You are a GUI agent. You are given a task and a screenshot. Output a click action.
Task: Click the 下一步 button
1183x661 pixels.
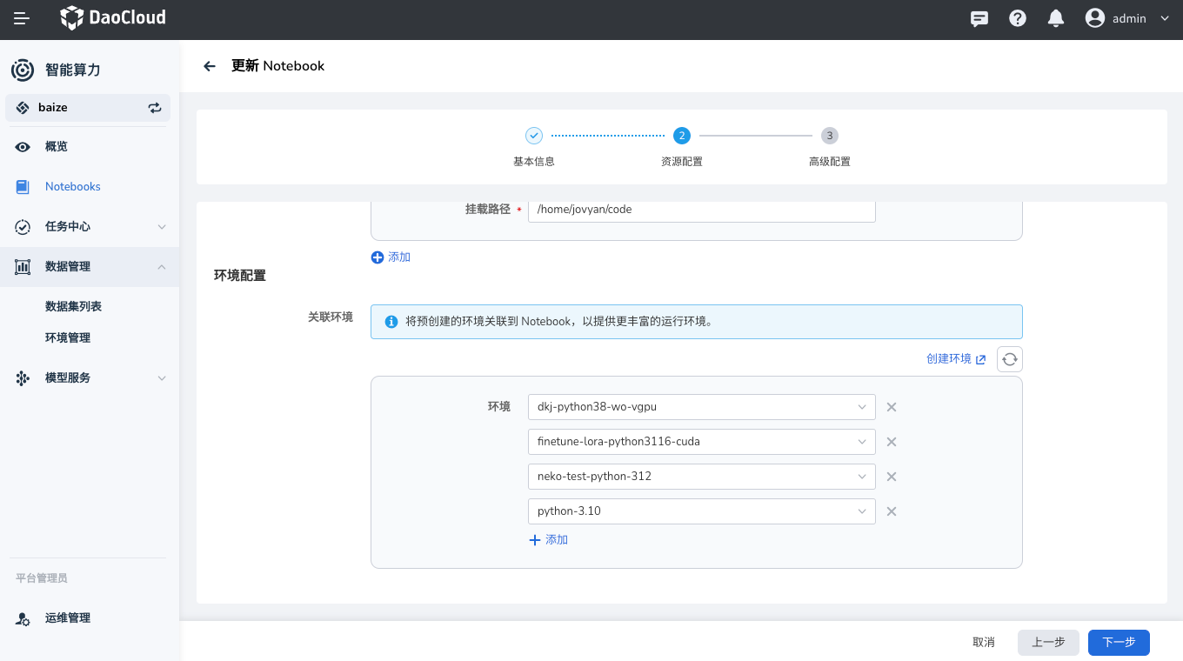click(x=1119, y=642)
